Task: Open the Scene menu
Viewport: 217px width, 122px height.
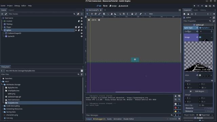Action: coord(3,6)
